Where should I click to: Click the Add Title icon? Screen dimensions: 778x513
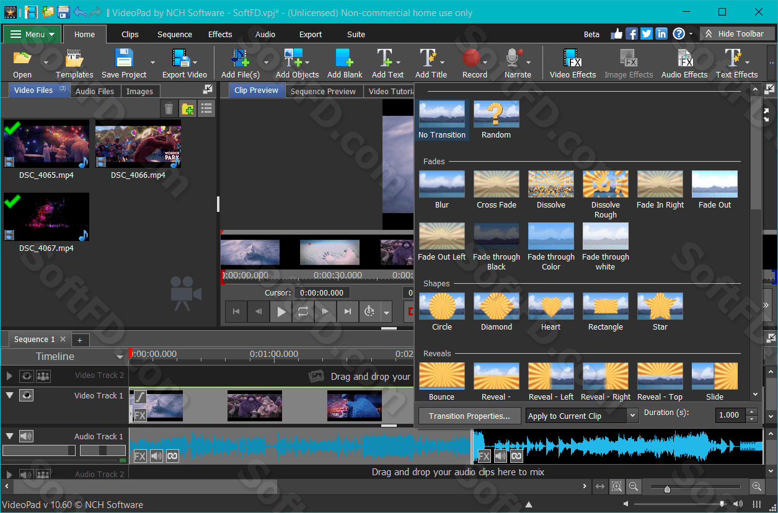click(x=428, y=58)
